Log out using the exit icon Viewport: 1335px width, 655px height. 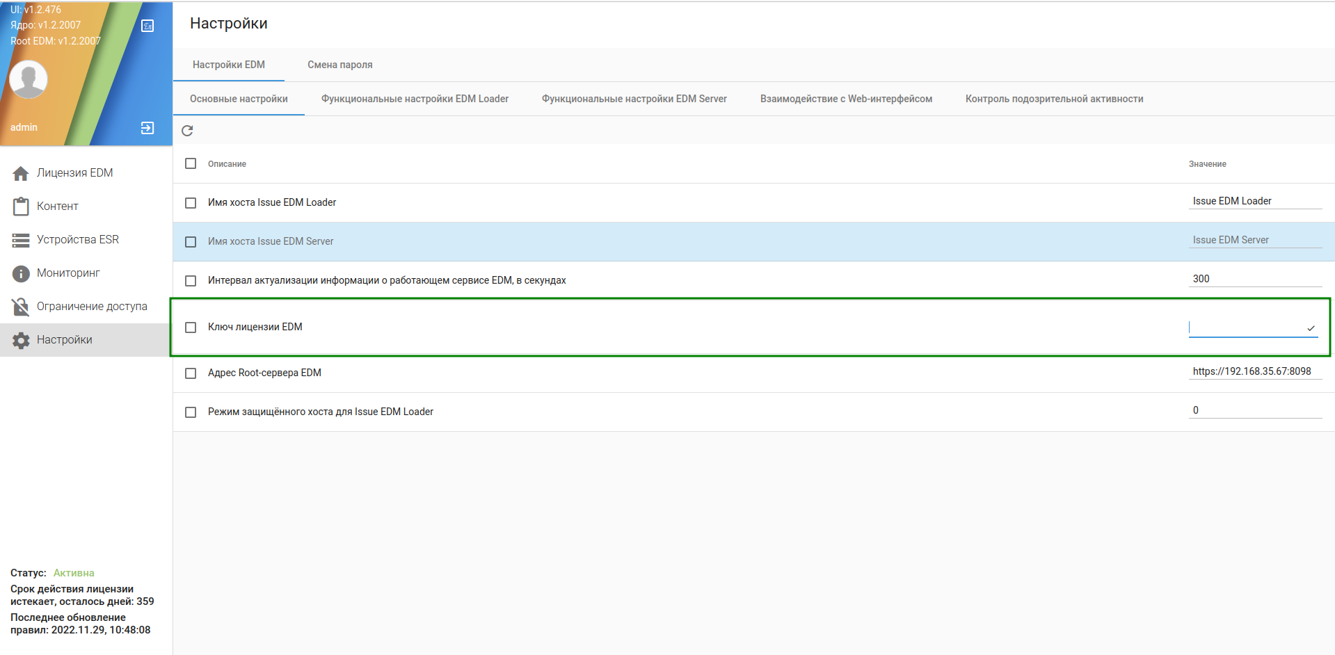click(x=147, y=128)
